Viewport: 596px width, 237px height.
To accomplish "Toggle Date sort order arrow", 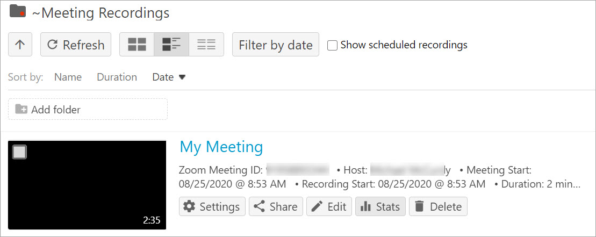I will [182, 77].
